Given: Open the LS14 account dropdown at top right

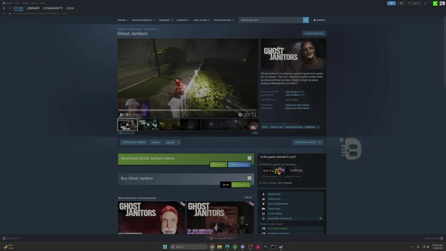Looking at the screenshot, I should (416, 3).
